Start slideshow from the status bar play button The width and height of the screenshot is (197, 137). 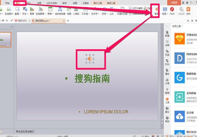coord(167,136)
